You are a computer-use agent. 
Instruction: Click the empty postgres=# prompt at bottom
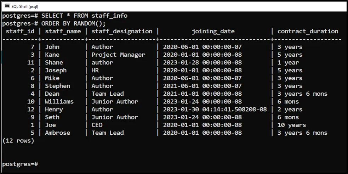pos(20,164)
